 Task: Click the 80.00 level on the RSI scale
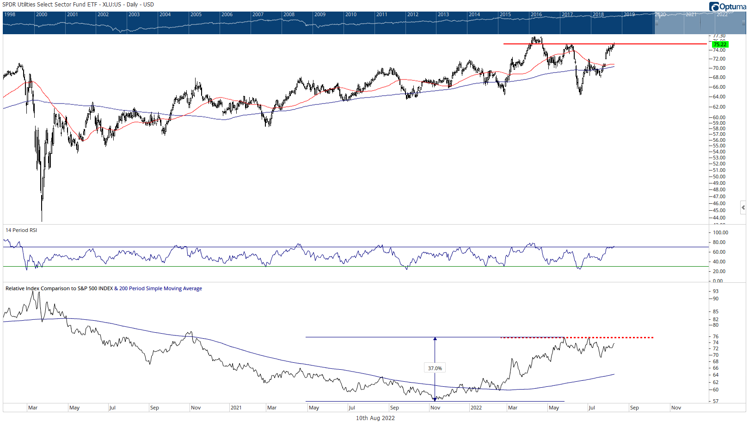pyautogui.click(x=719, y=242)
